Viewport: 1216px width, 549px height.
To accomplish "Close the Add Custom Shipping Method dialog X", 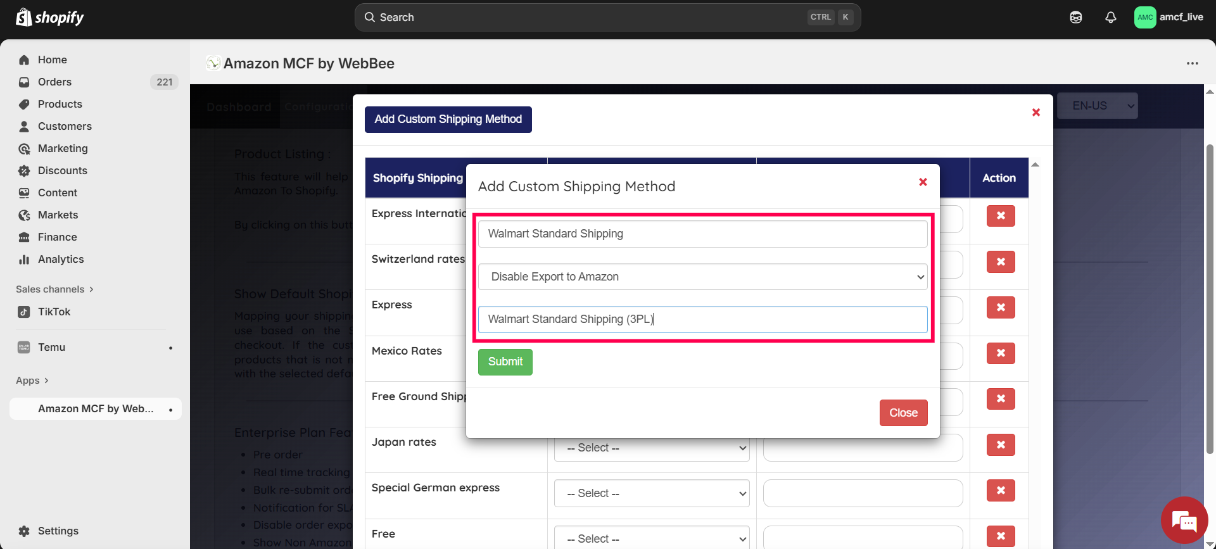I will [923, 182].
